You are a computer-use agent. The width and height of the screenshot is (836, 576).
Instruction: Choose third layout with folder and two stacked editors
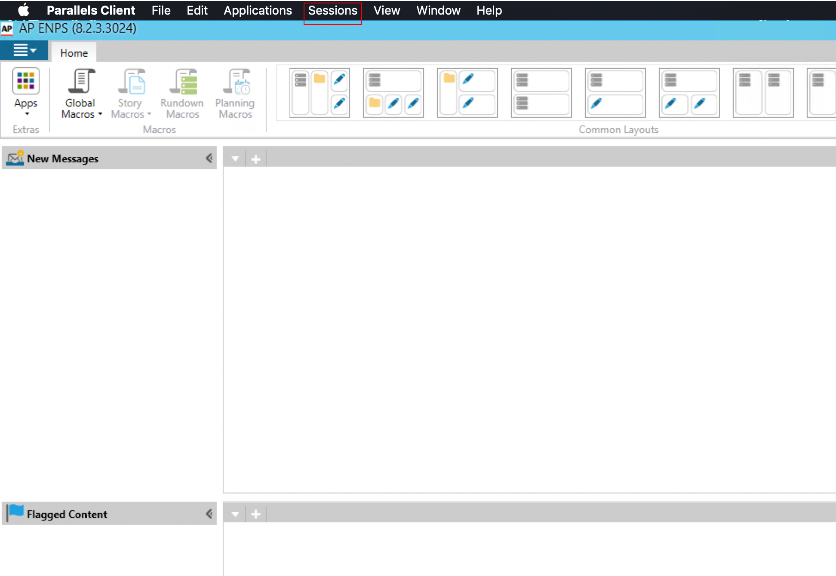pos(467,92)
